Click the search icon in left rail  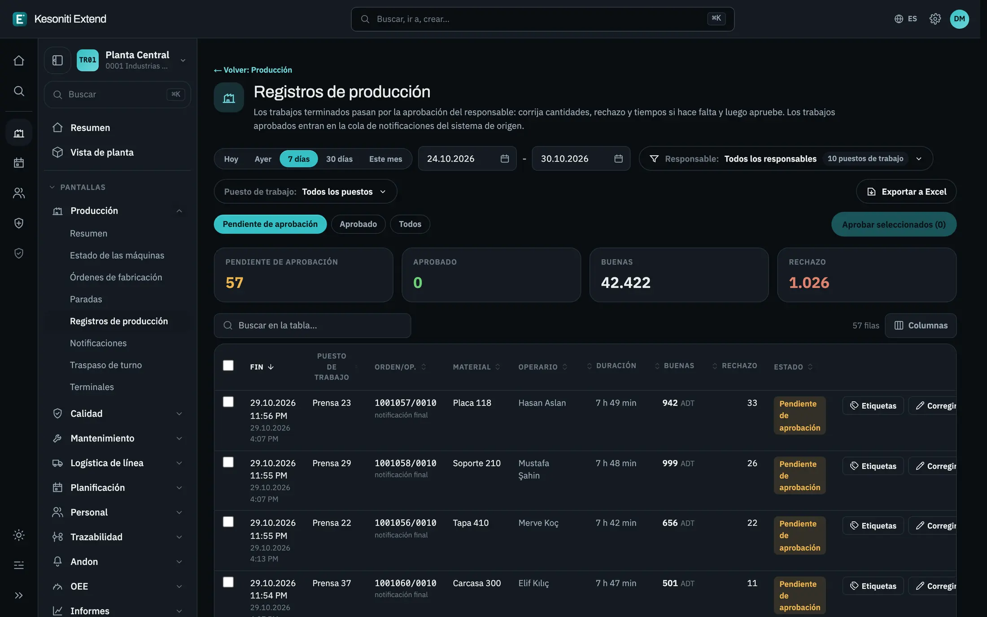(x=19, y=91)
